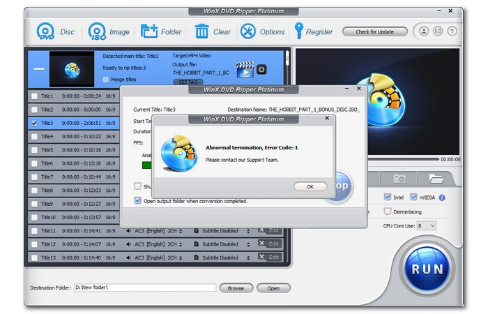The image size is (488, 314).
Task: Open the gear settings for output profile
Action: point(261,70)
